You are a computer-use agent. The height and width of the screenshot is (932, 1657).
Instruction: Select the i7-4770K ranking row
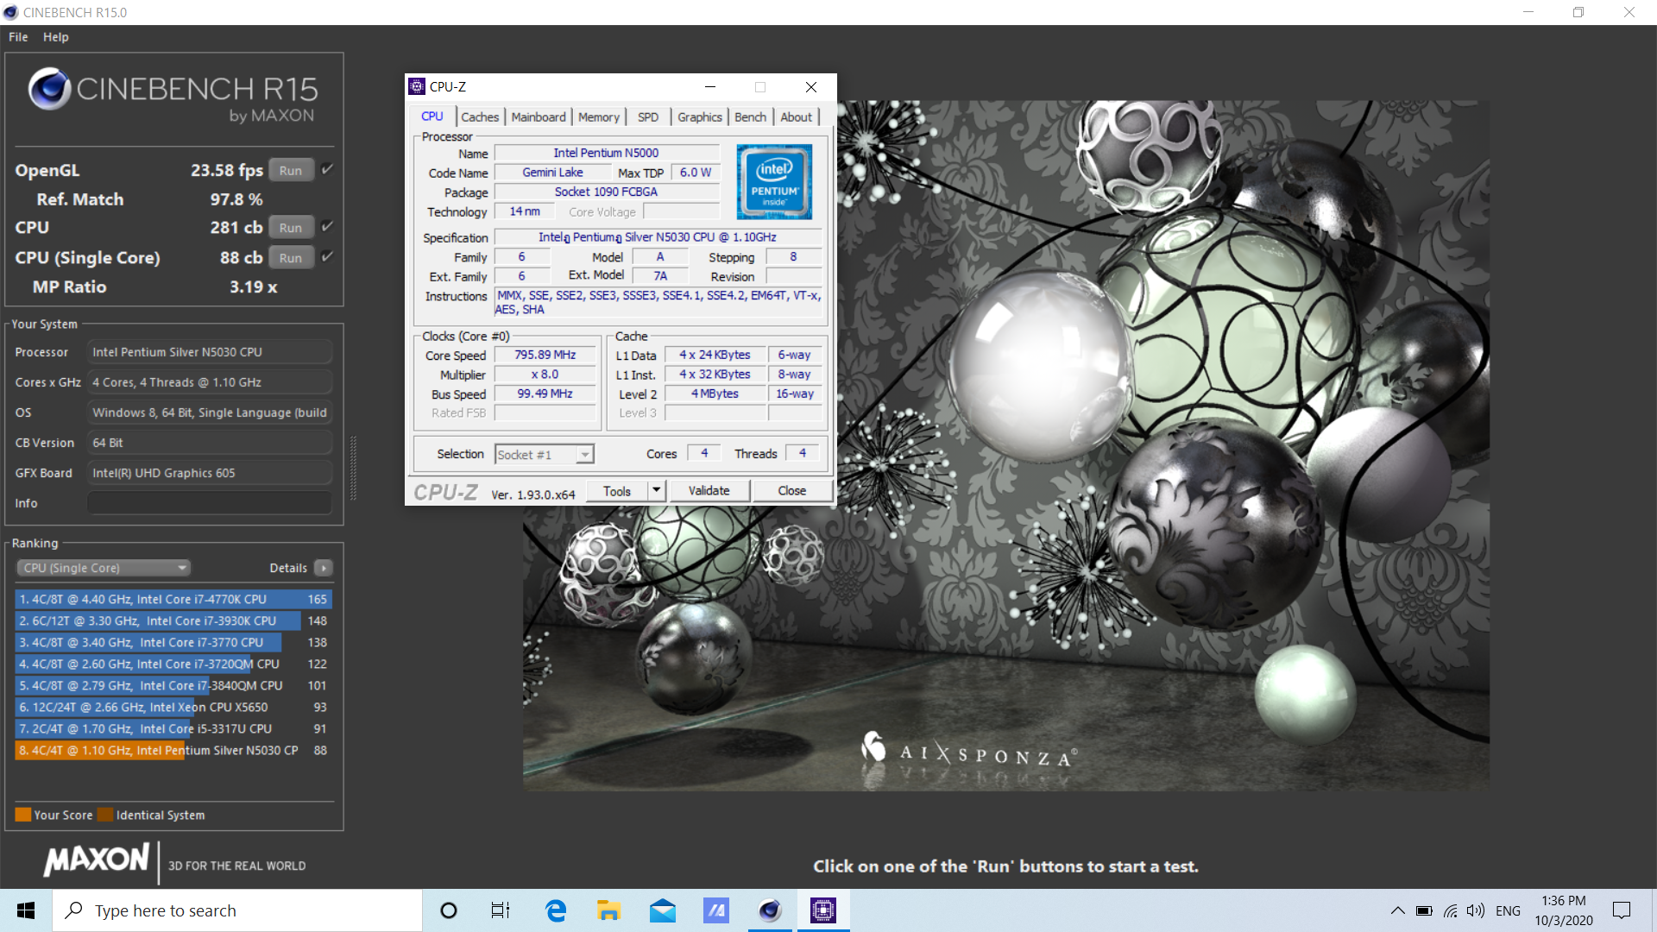point(173,599)
